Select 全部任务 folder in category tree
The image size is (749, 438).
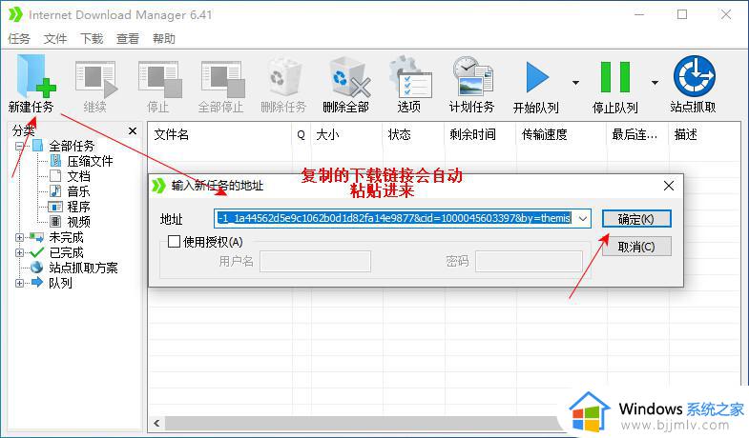click(x=72, y=146)
